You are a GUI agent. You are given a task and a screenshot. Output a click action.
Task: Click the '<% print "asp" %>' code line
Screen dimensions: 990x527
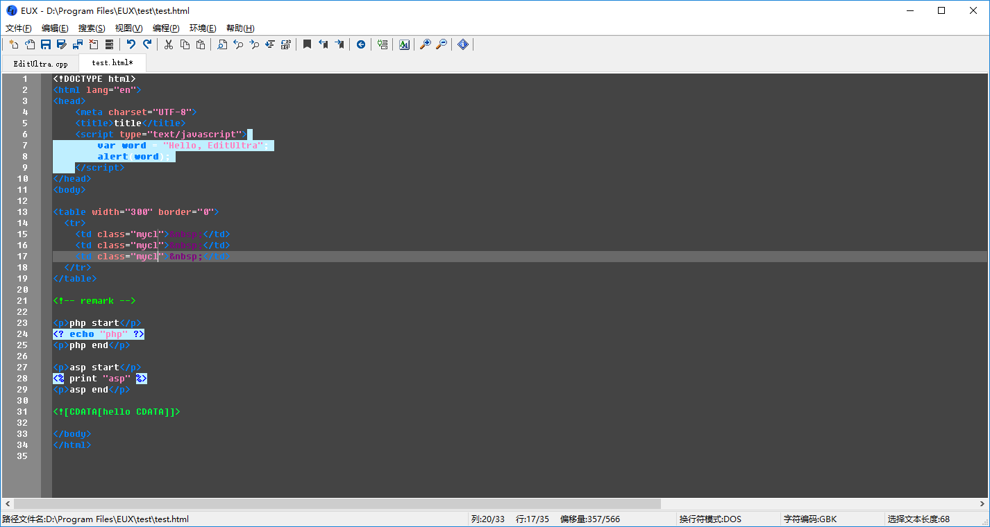tap(100, 379)
